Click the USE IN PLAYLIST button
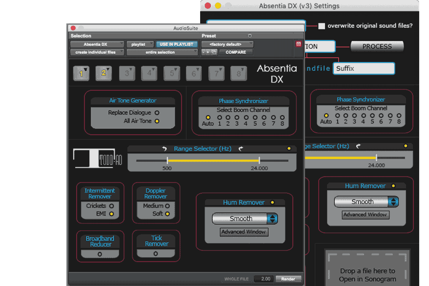This screenshot has height=286, width=429. (177, 44)
